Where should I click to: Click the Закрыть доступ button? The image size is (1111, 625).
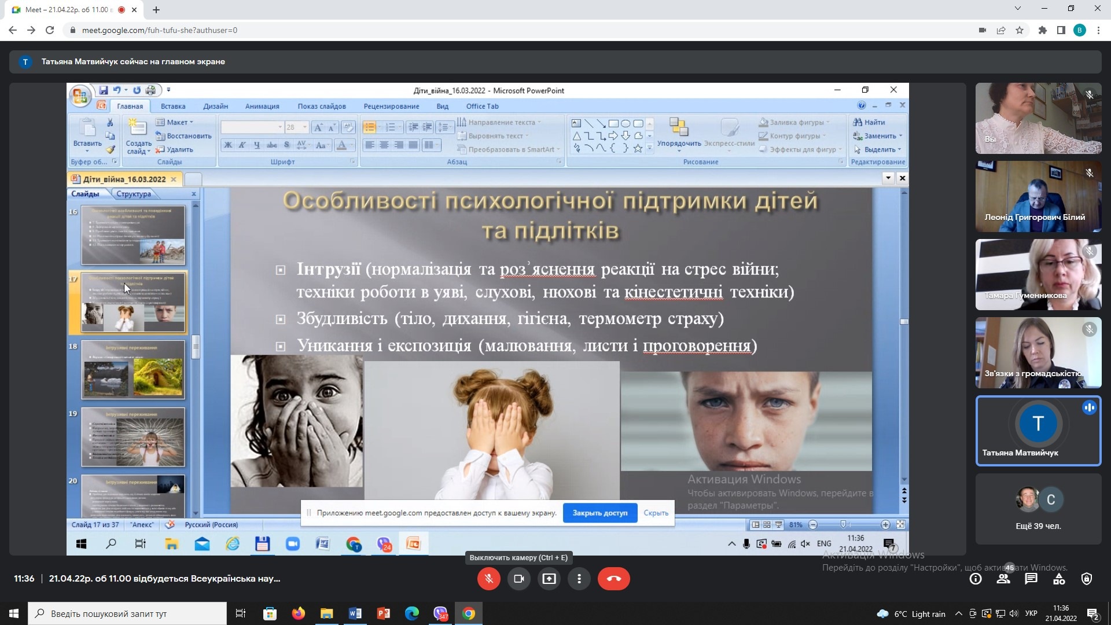(x=599, y=513)
